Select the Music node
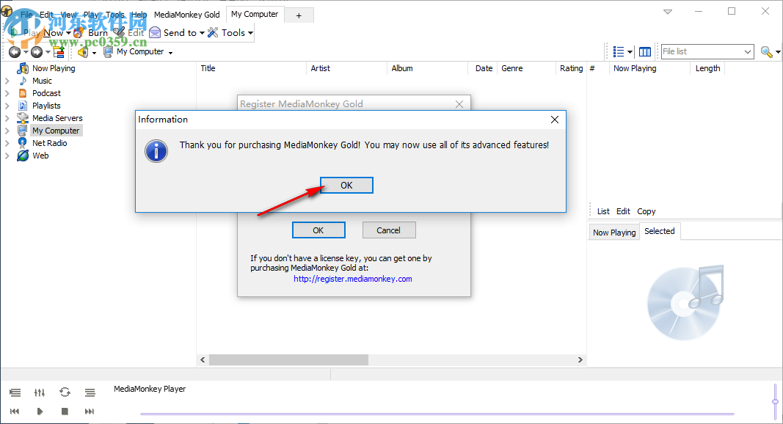This screenshot has width=783, height=424. 42,81
